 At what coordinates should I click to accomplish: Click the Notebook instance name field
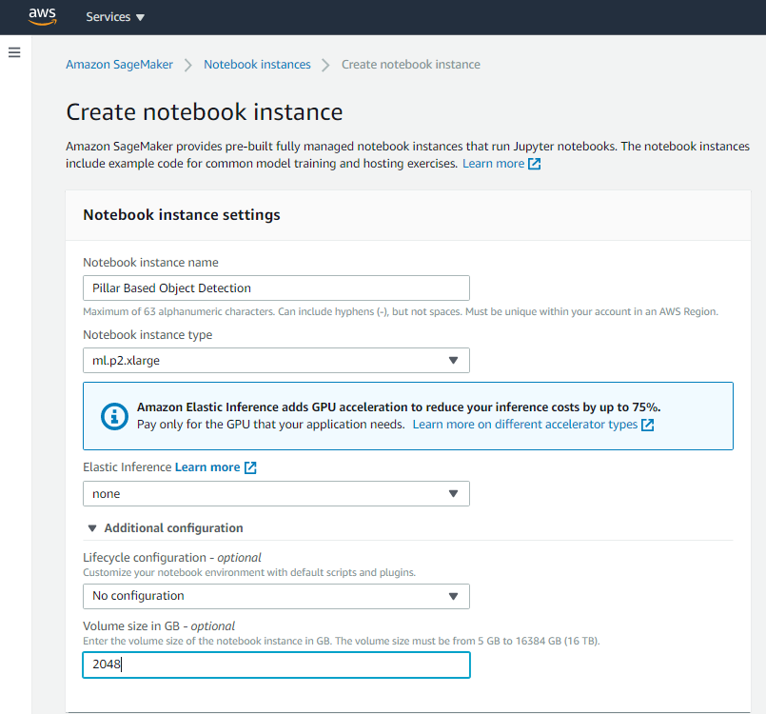[276, 288]
